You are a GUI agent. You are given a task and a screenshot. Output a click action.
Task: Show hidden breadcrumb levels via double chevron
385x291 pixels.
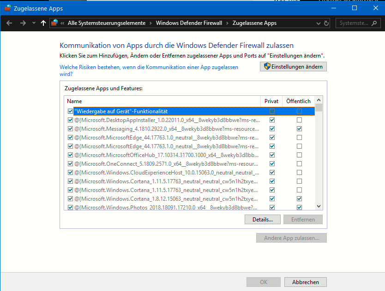[62, 23]
